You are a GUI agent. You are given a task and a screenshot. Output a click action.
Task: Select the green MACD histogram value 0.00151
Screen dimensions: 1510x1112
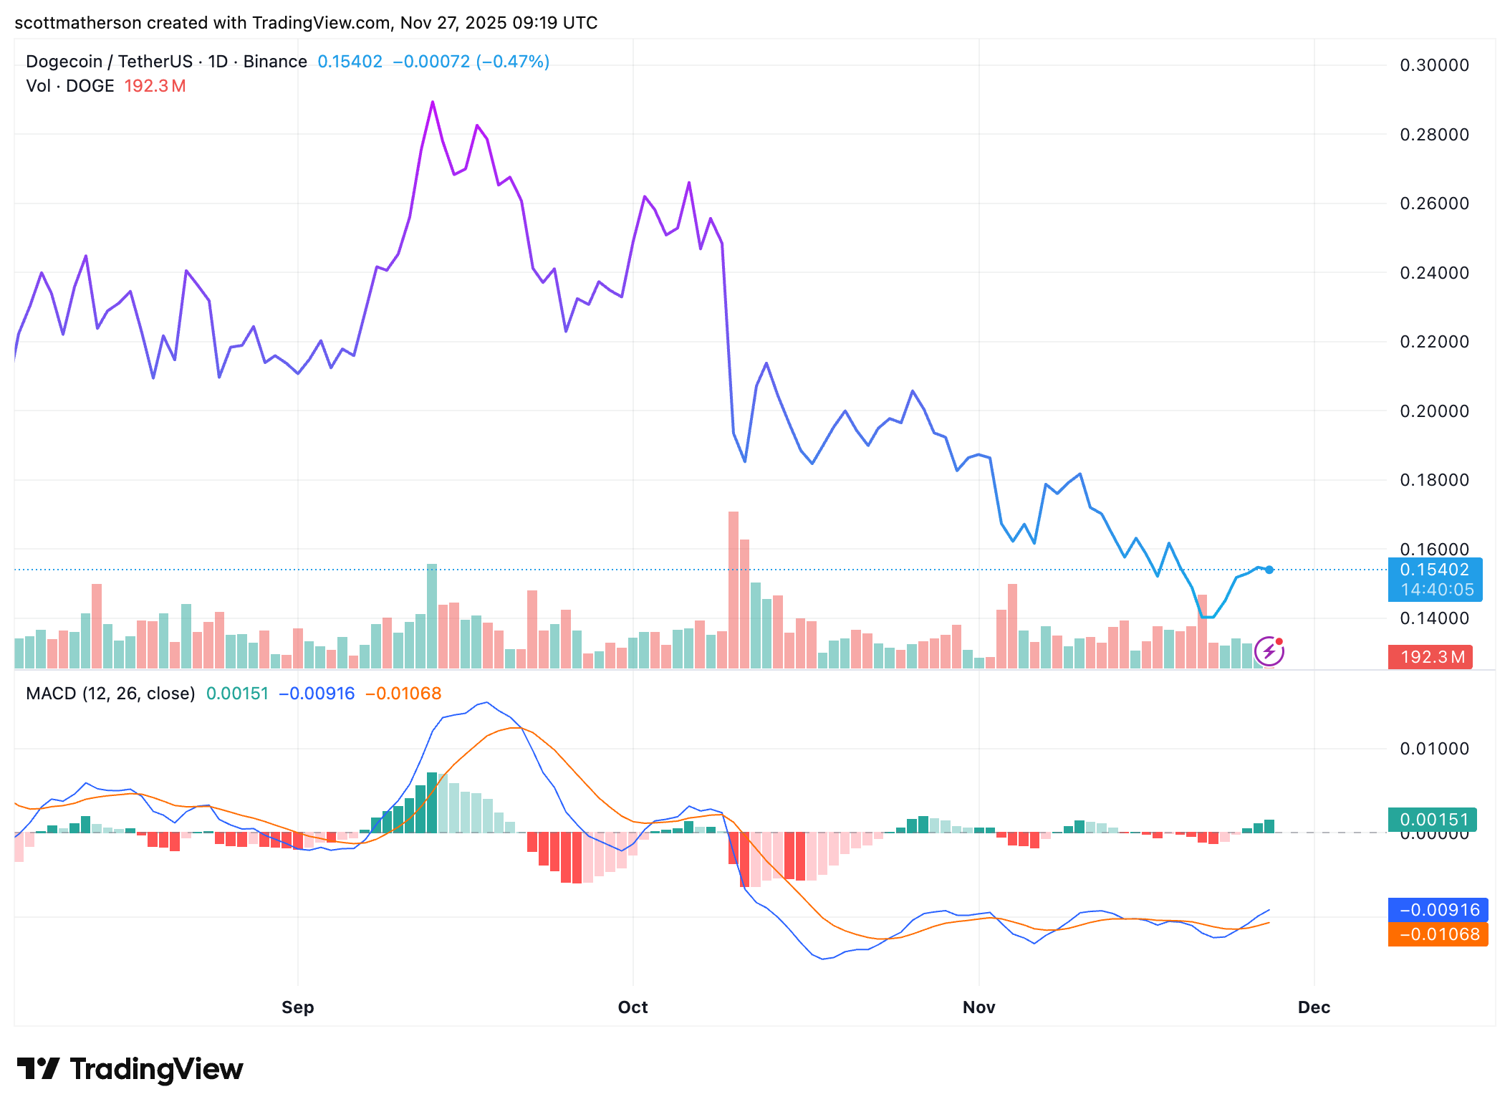pos(1433,819)
